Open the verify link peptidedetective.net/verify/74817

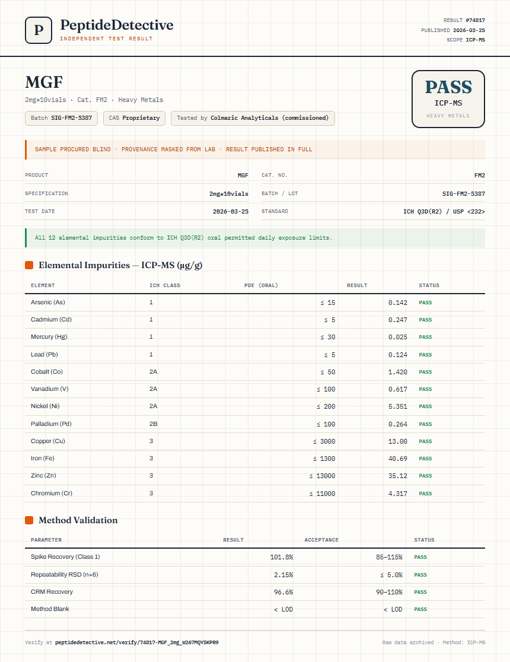(x=137, y=642)
